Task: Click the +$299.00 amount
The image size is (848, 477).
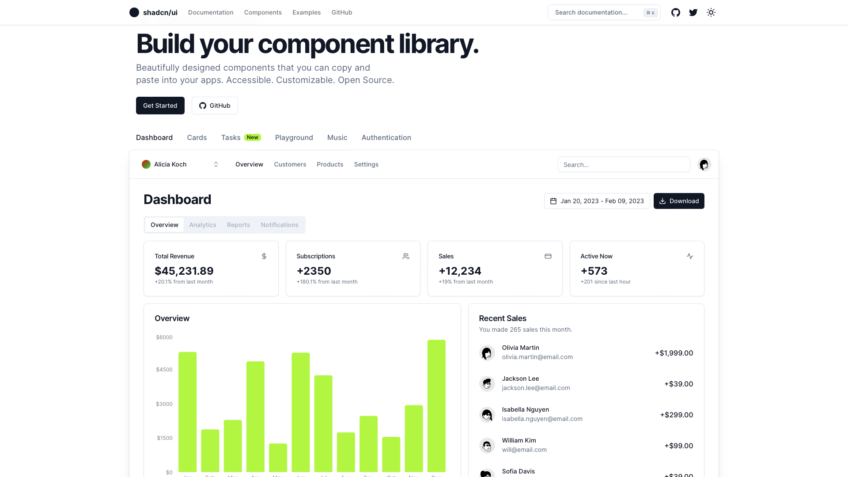Action: tap(677, 415)
